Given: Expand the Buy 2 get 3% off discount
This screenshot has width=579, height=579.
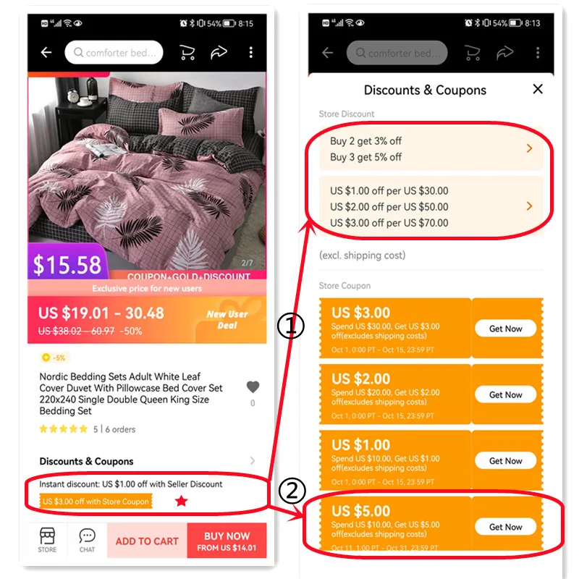Looking at the screenshot, I should point(530,148).
